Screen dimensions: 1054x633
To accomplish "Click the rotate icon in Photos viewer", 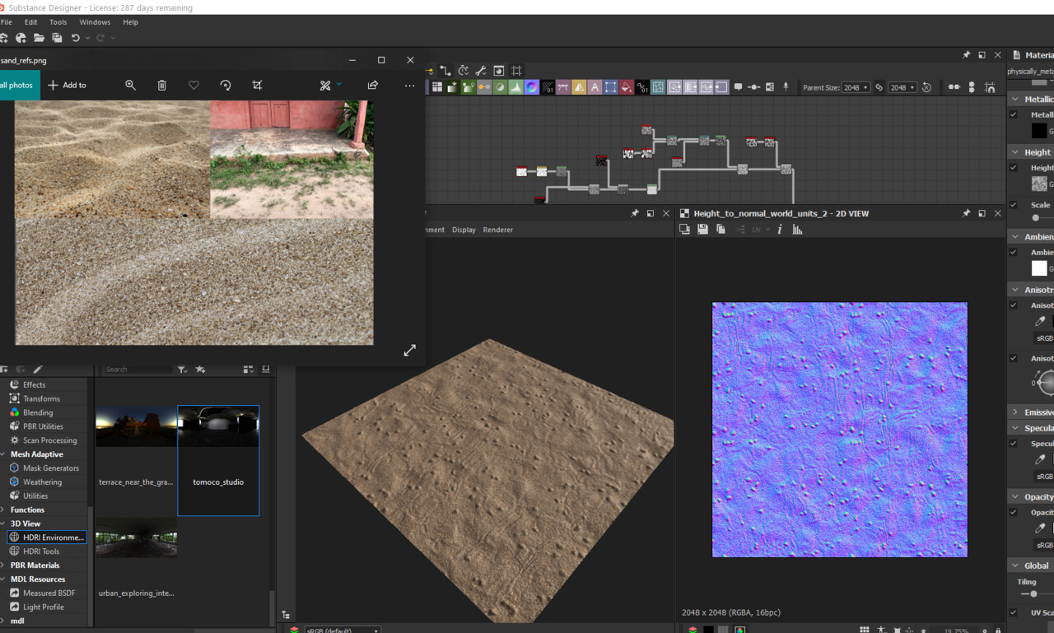I will coord(226,85).
